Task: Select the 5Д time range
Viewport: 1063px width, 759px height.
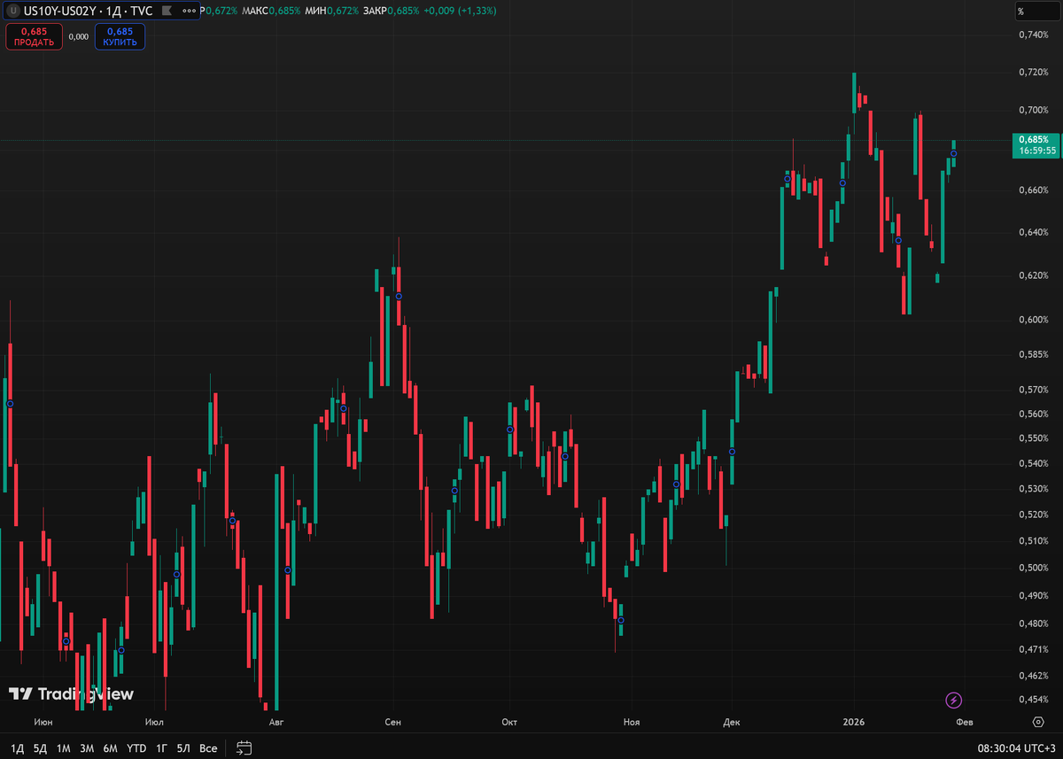Action: click(40, 748)
